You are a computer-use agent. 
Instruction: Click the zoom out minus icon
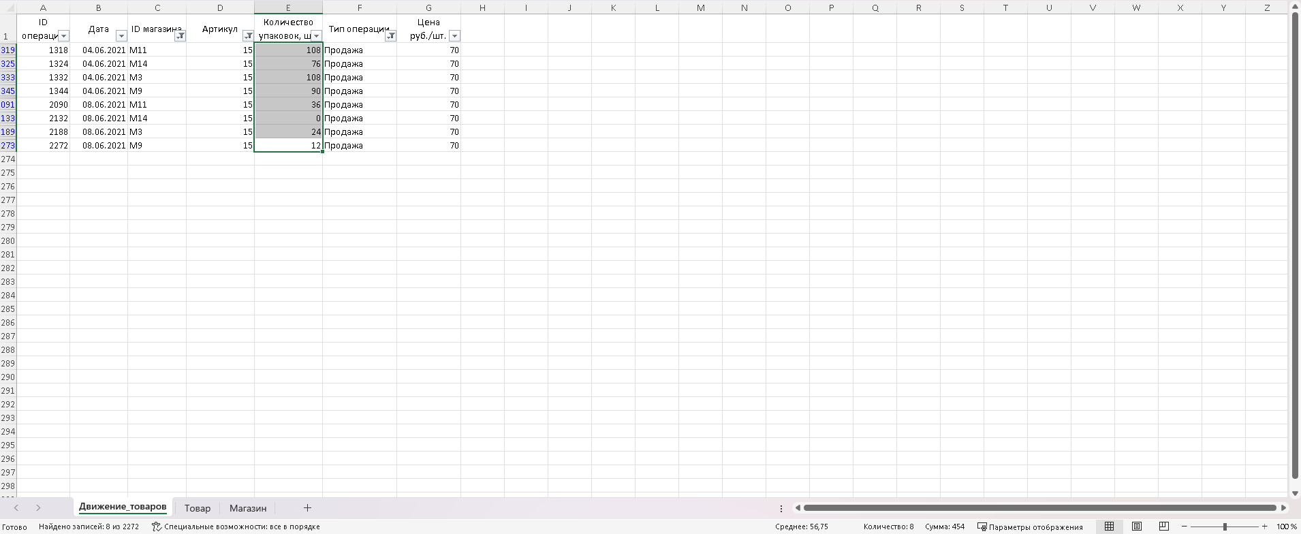1185,527
